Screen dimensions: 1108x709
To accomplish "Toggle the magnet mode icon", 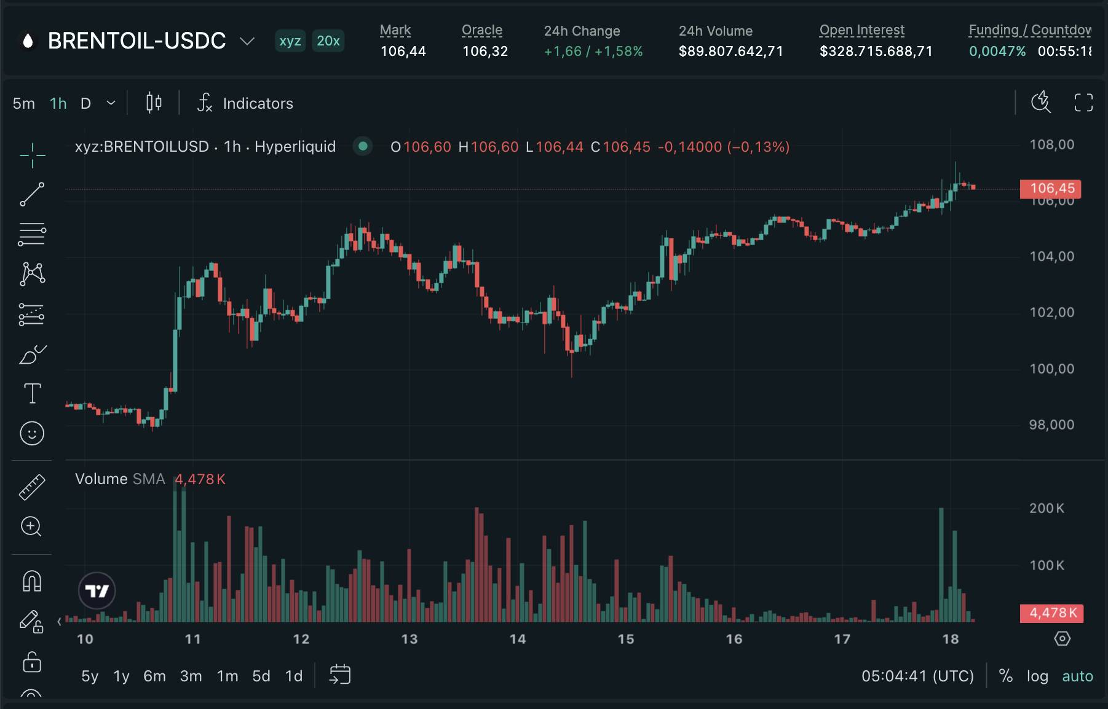I will pos(32,581).
